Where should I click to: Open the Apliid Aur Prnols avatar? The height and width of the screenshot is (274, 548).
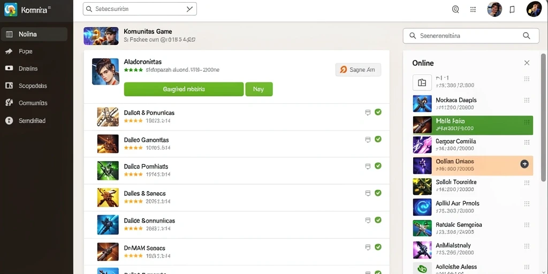[422, 207]
